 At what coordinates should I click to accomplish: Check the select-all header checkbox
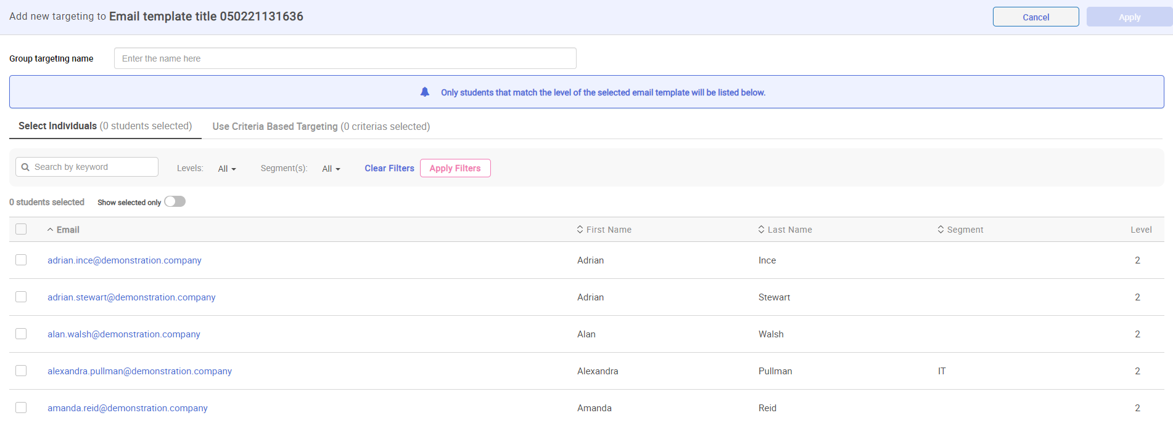(21, 229)
